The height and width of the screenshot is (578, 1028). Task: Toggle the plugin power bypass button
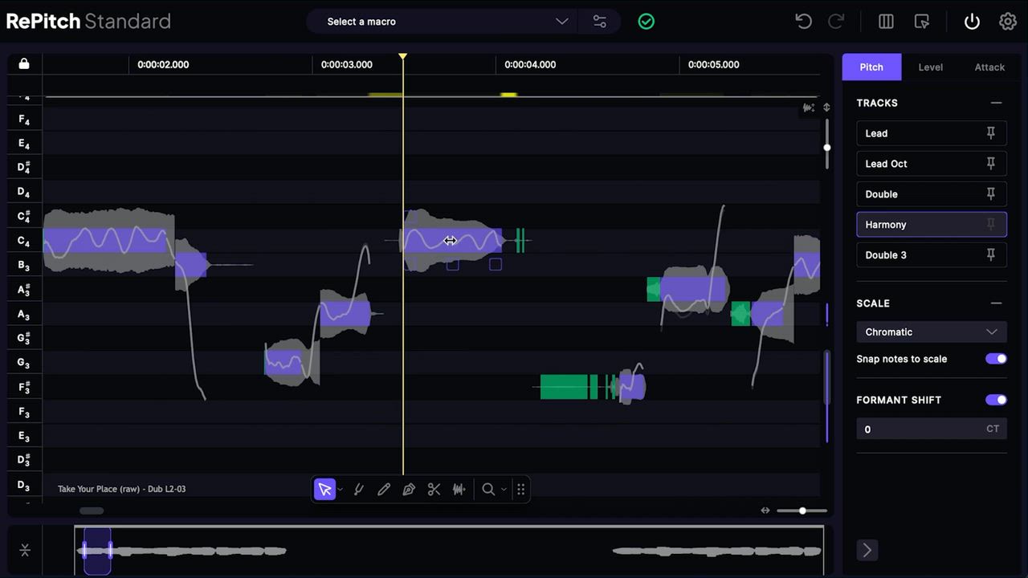pos(972,22)
